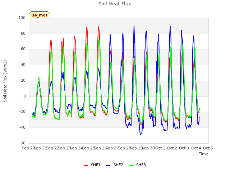Click the y-axis tick label -40
Screen dimensions: 230x172
(x=22, y=128)
